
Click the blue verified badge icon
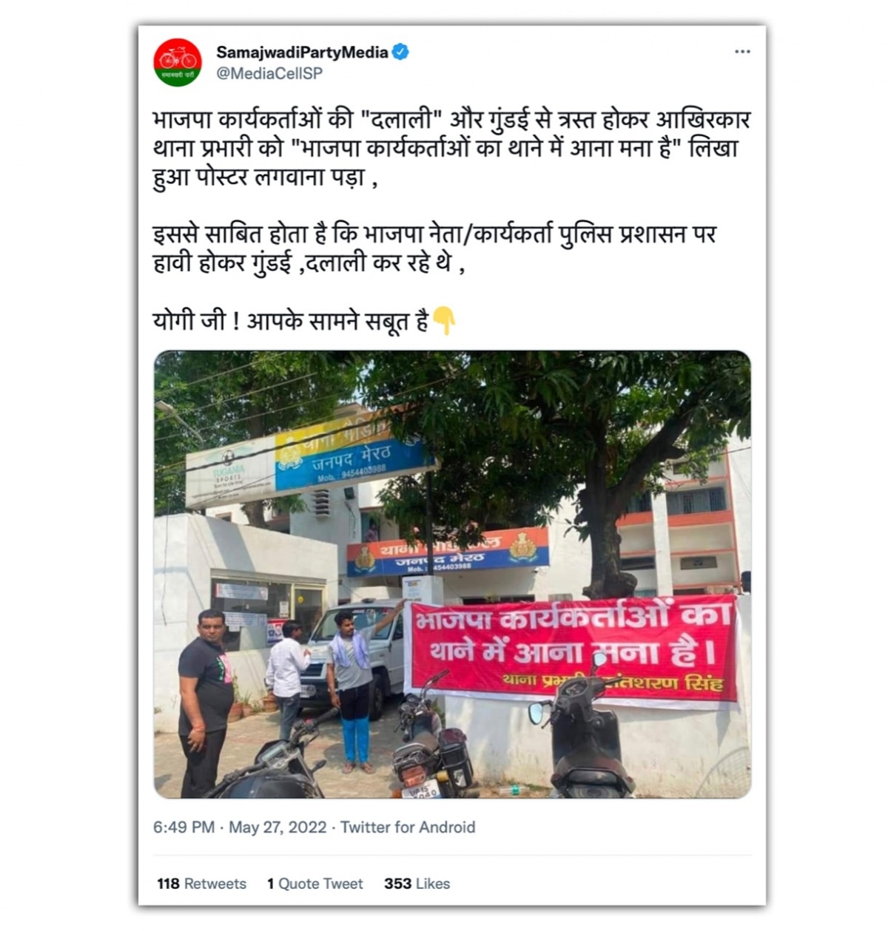(x=400, y=53)
